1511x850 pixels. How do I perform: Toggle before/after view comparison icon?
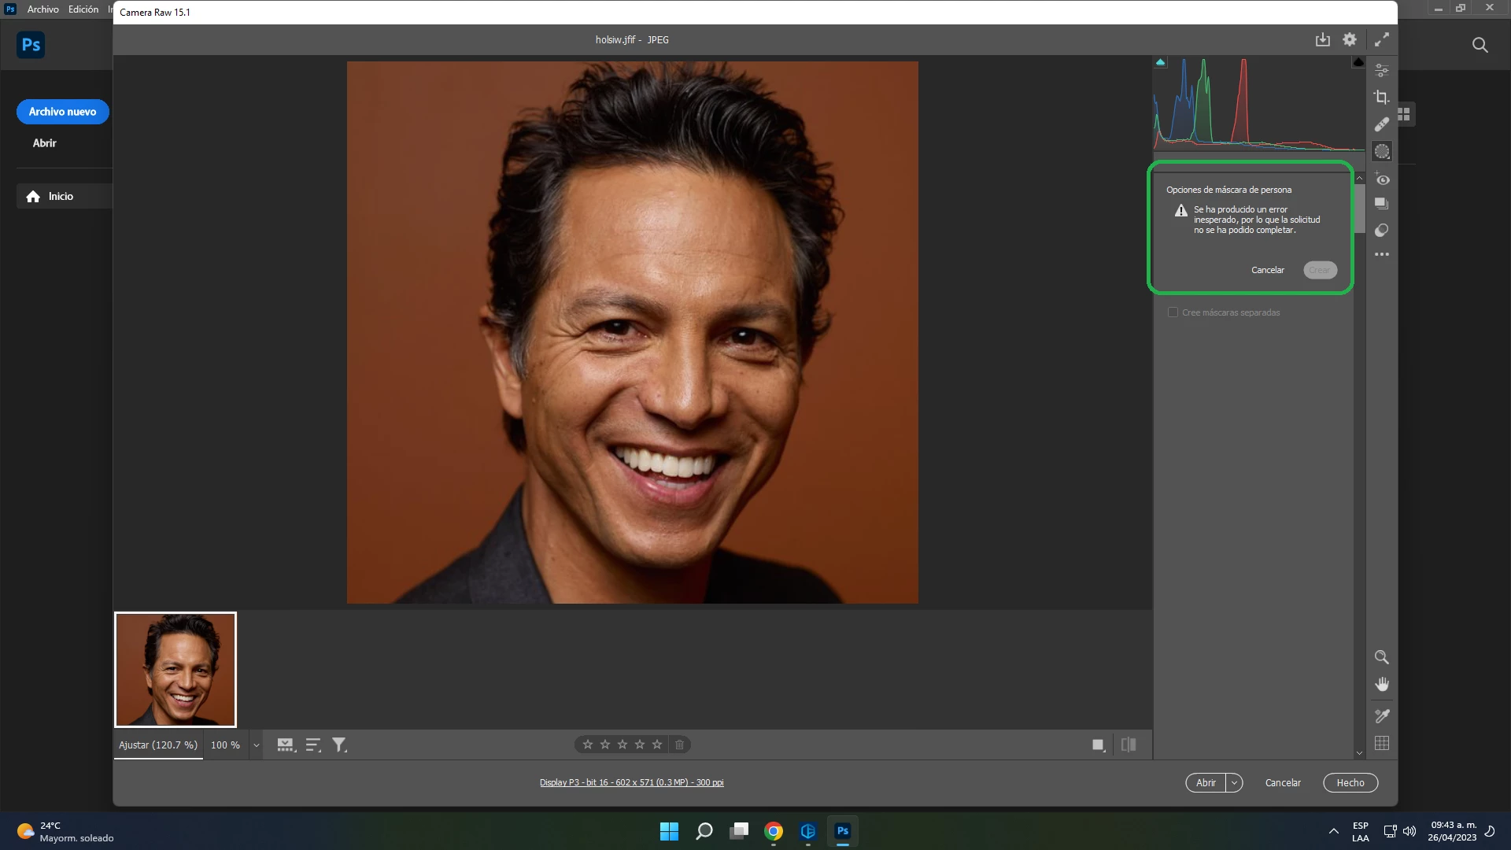pos(1128,745)
